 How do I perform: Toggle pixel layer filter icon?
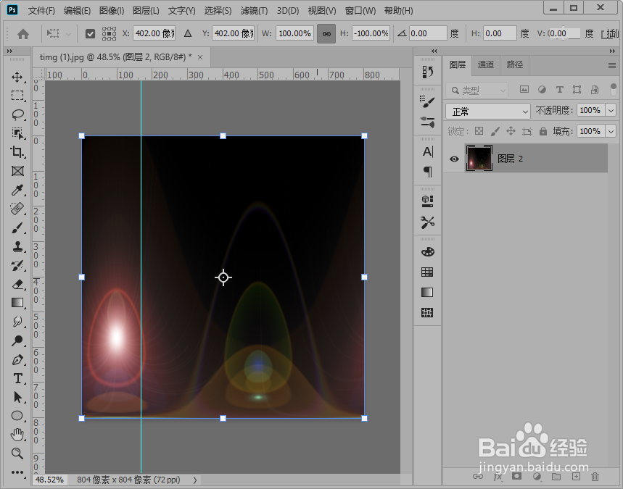tap(524, 90)
